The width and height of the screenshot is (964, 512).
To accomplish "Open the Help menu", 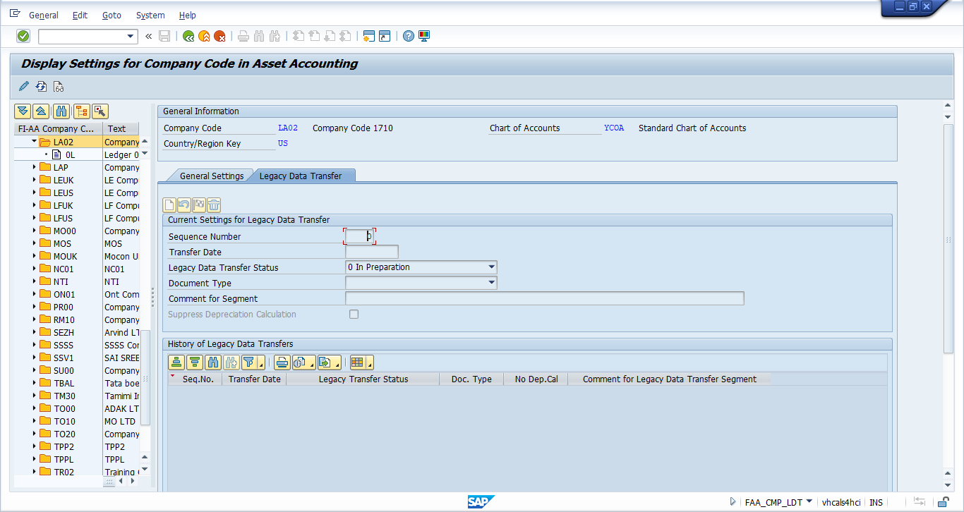I will point(188,15).
